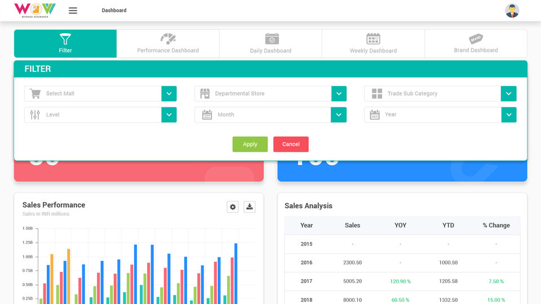This screenshot has width=541, height=304.
Task: Open the Month dropdown arrow
Action: coord(339,115)
